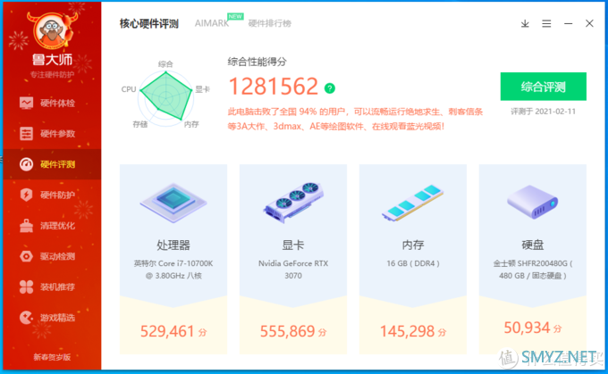This screenshot has width=608, height=374.
Task: Click 鲁大师 brand name text
Action: pyautogui.click(x=53, y=60)
